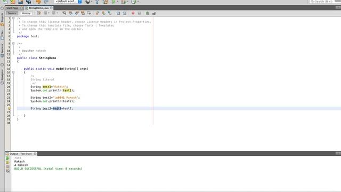Click the Comment code icon
This screenshot has height=192, width=341.
148,13
